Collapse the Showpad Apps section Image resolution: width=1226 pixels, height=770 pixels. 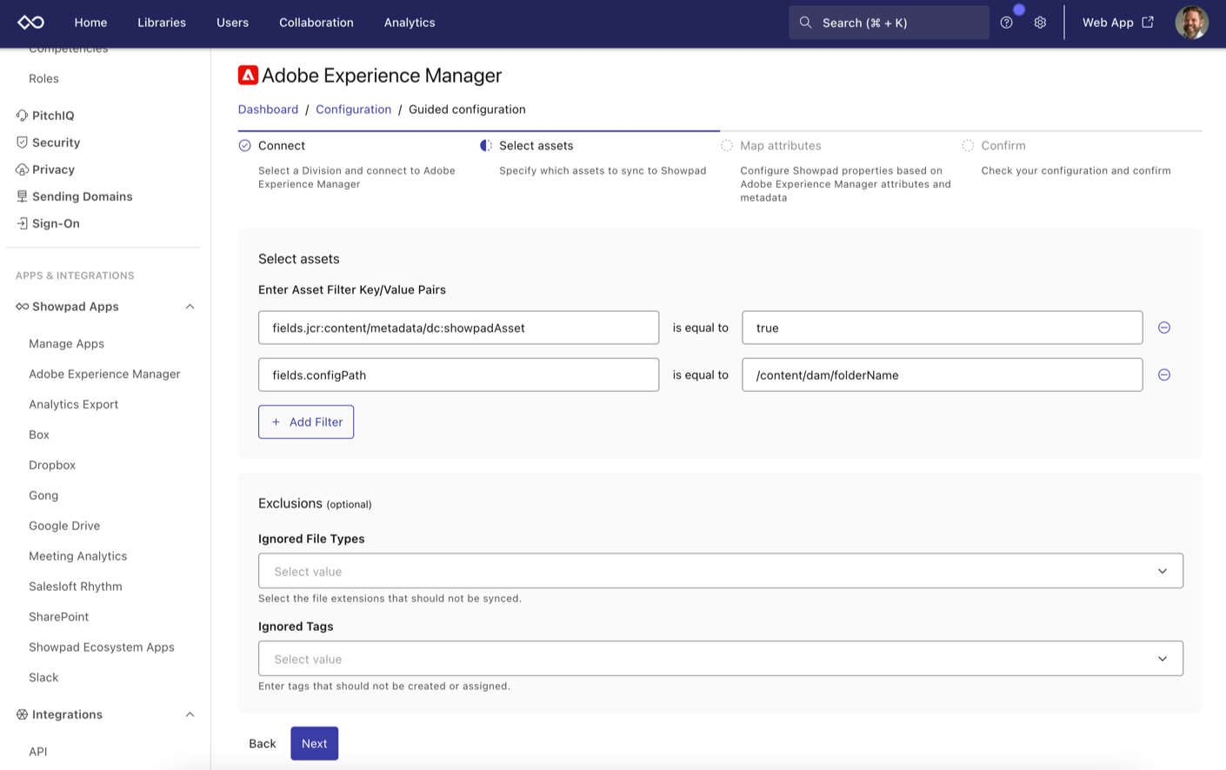pos(190,307)
